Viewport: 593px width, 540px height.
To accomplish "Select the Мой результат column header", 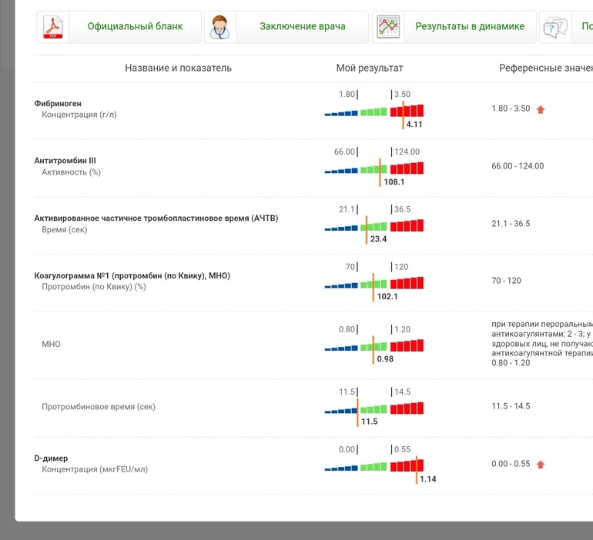I will point(369,68).
